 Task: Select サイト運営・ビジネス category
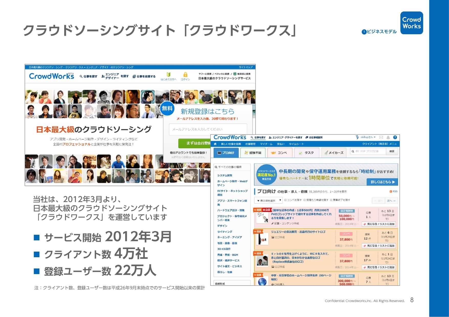(x=229, y=266)
